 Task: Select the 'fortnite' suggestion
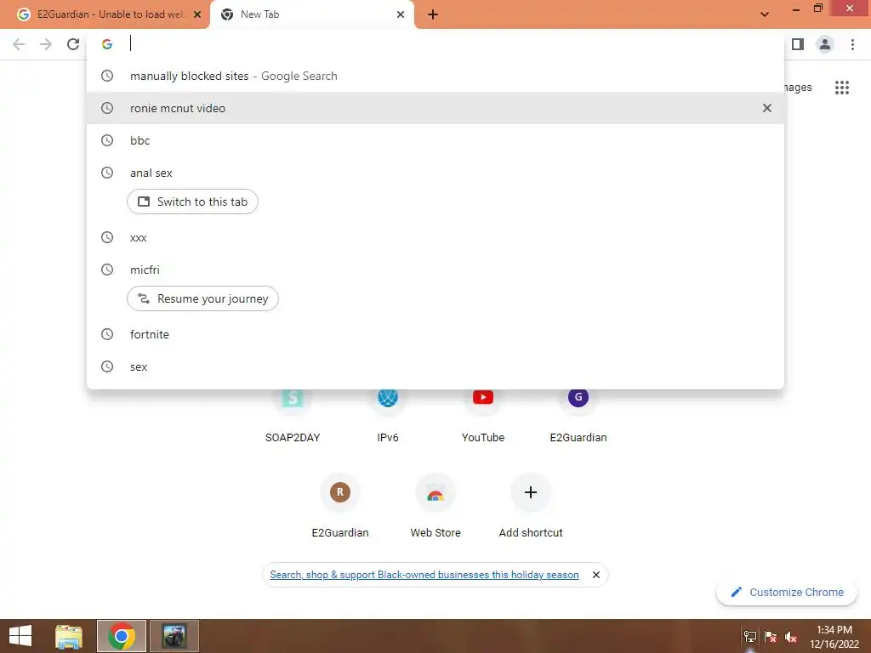point(435,334)
